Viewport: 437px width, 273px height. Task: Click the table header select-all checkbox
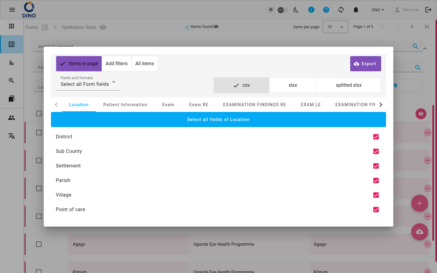(39, 113)
